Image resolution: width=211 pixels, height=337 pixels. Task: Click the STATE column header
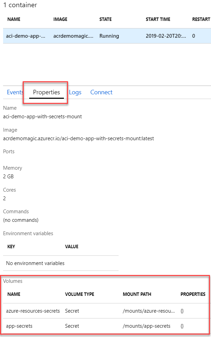tap(105, 20)
